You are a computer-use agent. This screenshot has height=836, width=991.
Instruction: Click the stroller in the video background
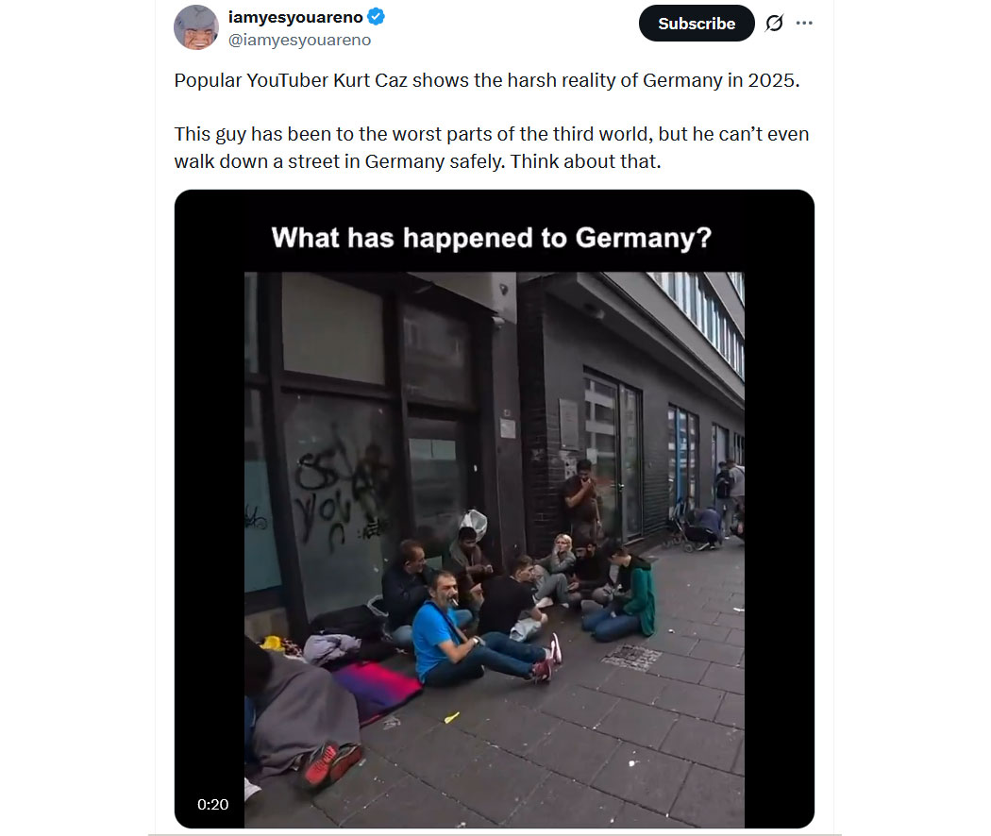(x=680, y=526)
